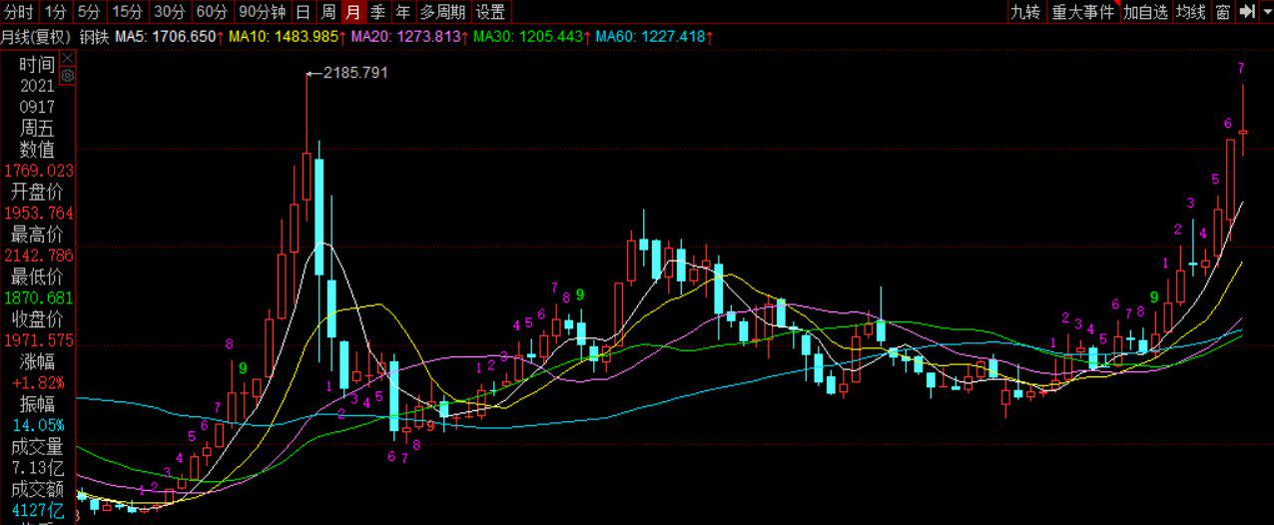
Task: Open the top-right dropdown arrow menu
Action: pyautogui.click(x=1265, y=12)
